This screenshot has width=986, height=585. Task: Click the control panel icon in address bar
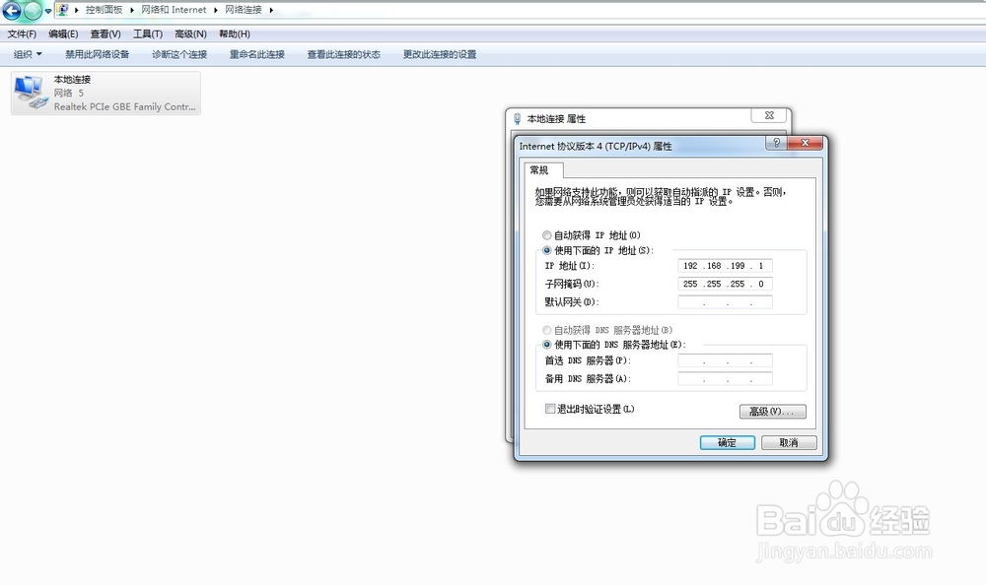click(x=62, y=10)
